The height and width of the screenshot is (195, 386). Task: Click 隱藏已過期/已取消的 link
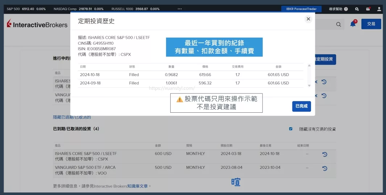(72, 117)
